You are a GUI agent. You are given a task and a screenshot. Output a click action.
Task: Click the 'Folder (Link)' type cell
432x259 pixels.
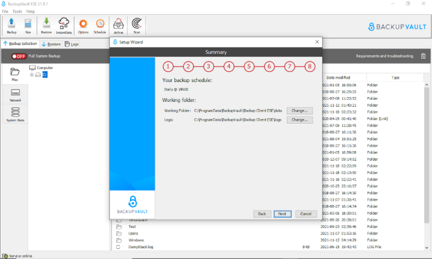(x=377, y=119)
